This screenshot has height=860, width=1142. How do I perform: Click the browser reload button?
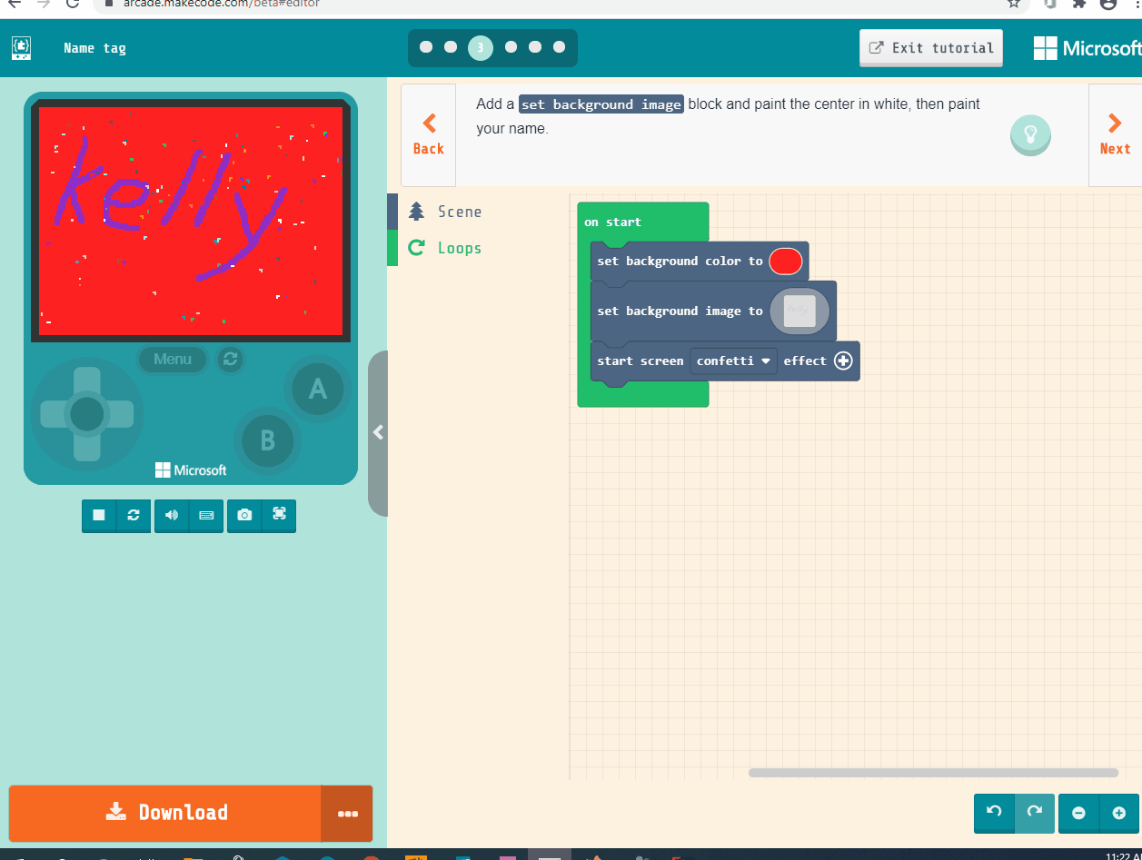click(73, 4)
